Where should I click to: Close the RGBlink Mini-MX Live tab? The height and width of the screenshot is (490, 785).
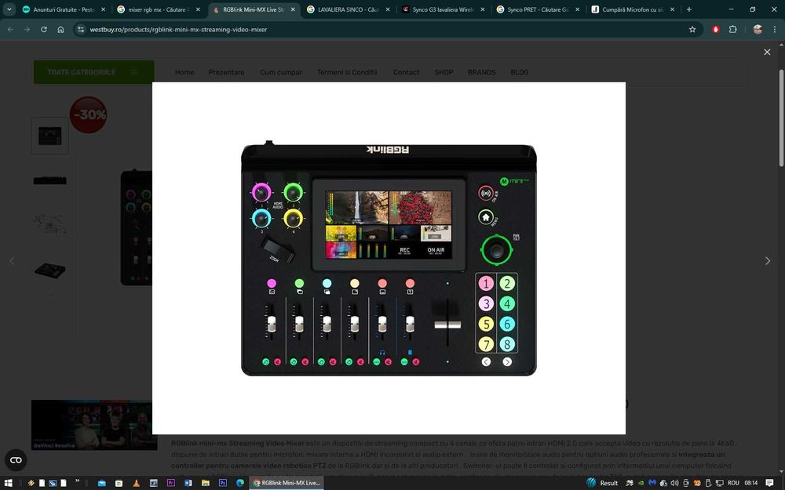point(293,9)
